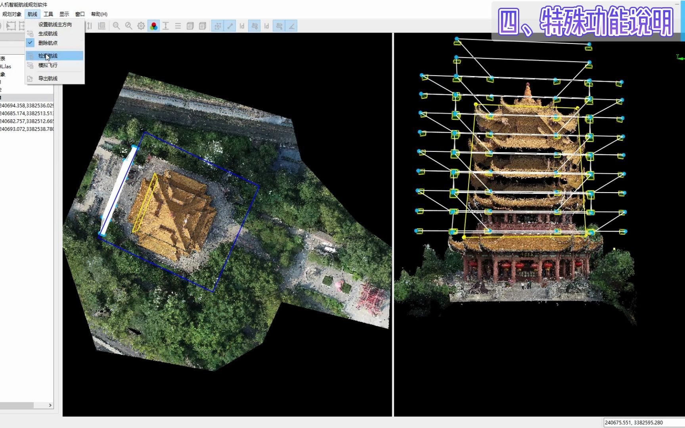Click the second Id label icon
Image resolution: width=685 pixels, height=428 pixels.
click(x=266, y=26)
